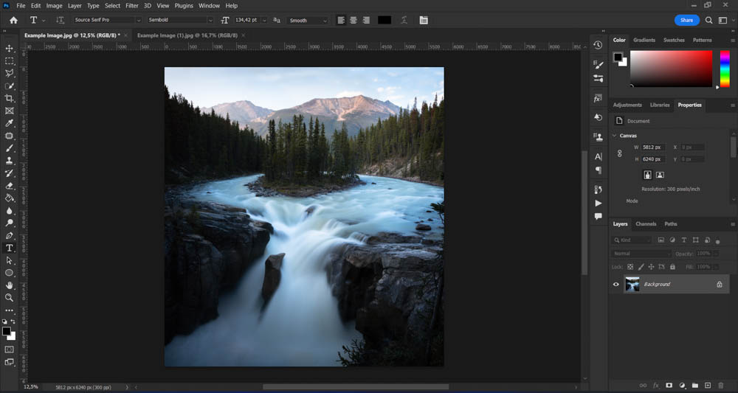Add layer mask from Layers panel bottom

[669, 386]
